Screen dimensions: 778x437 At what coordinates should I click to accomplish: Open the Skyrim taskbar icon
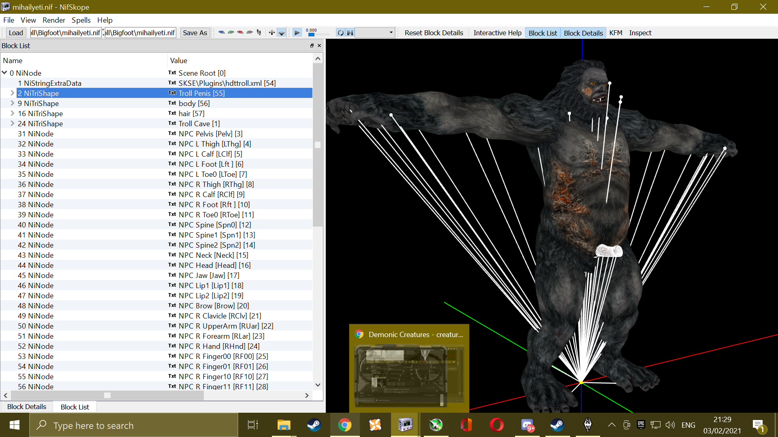(588, 425)
